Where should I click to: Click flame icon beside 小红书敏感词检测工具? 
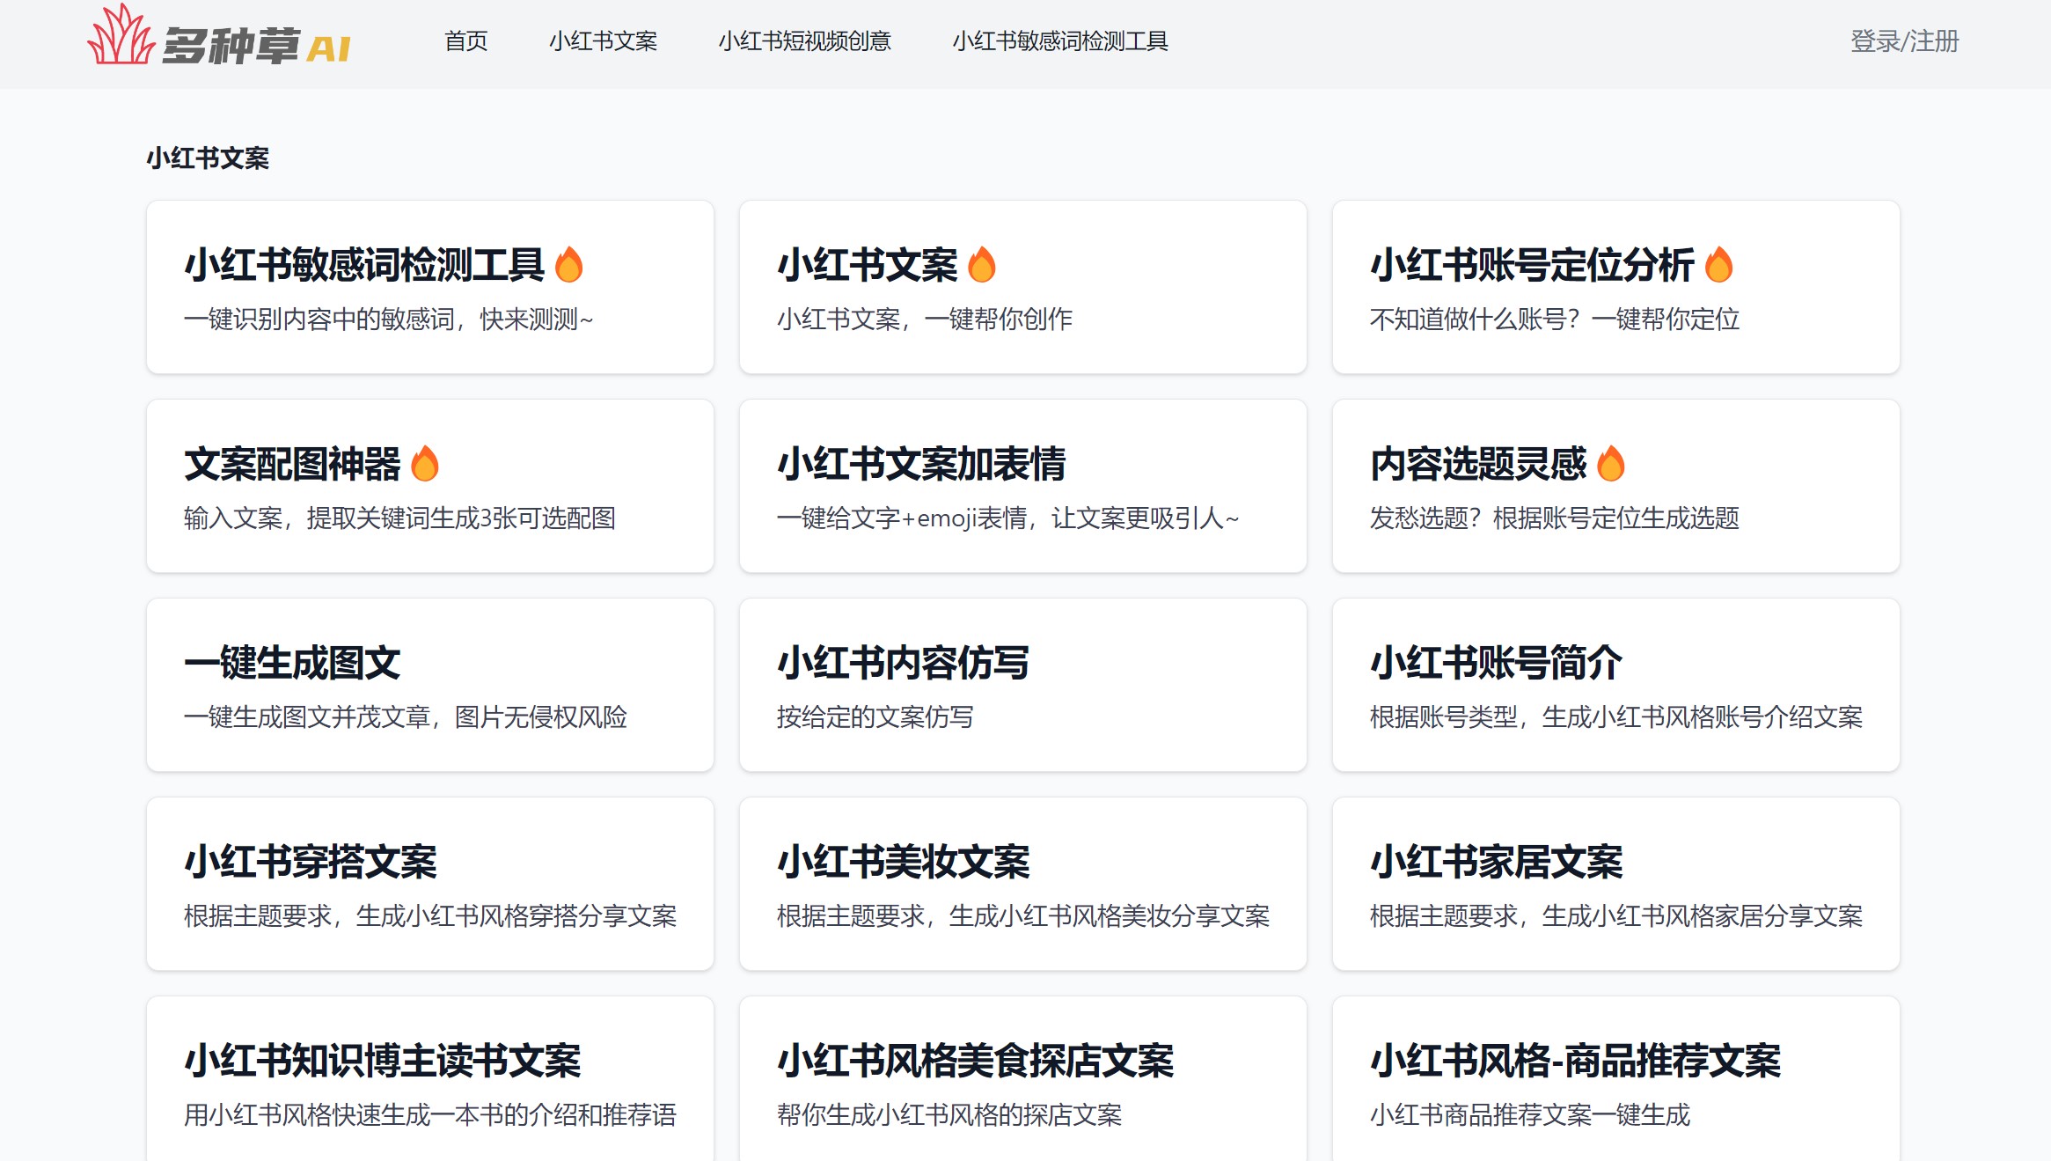click(x=569, y=265)
